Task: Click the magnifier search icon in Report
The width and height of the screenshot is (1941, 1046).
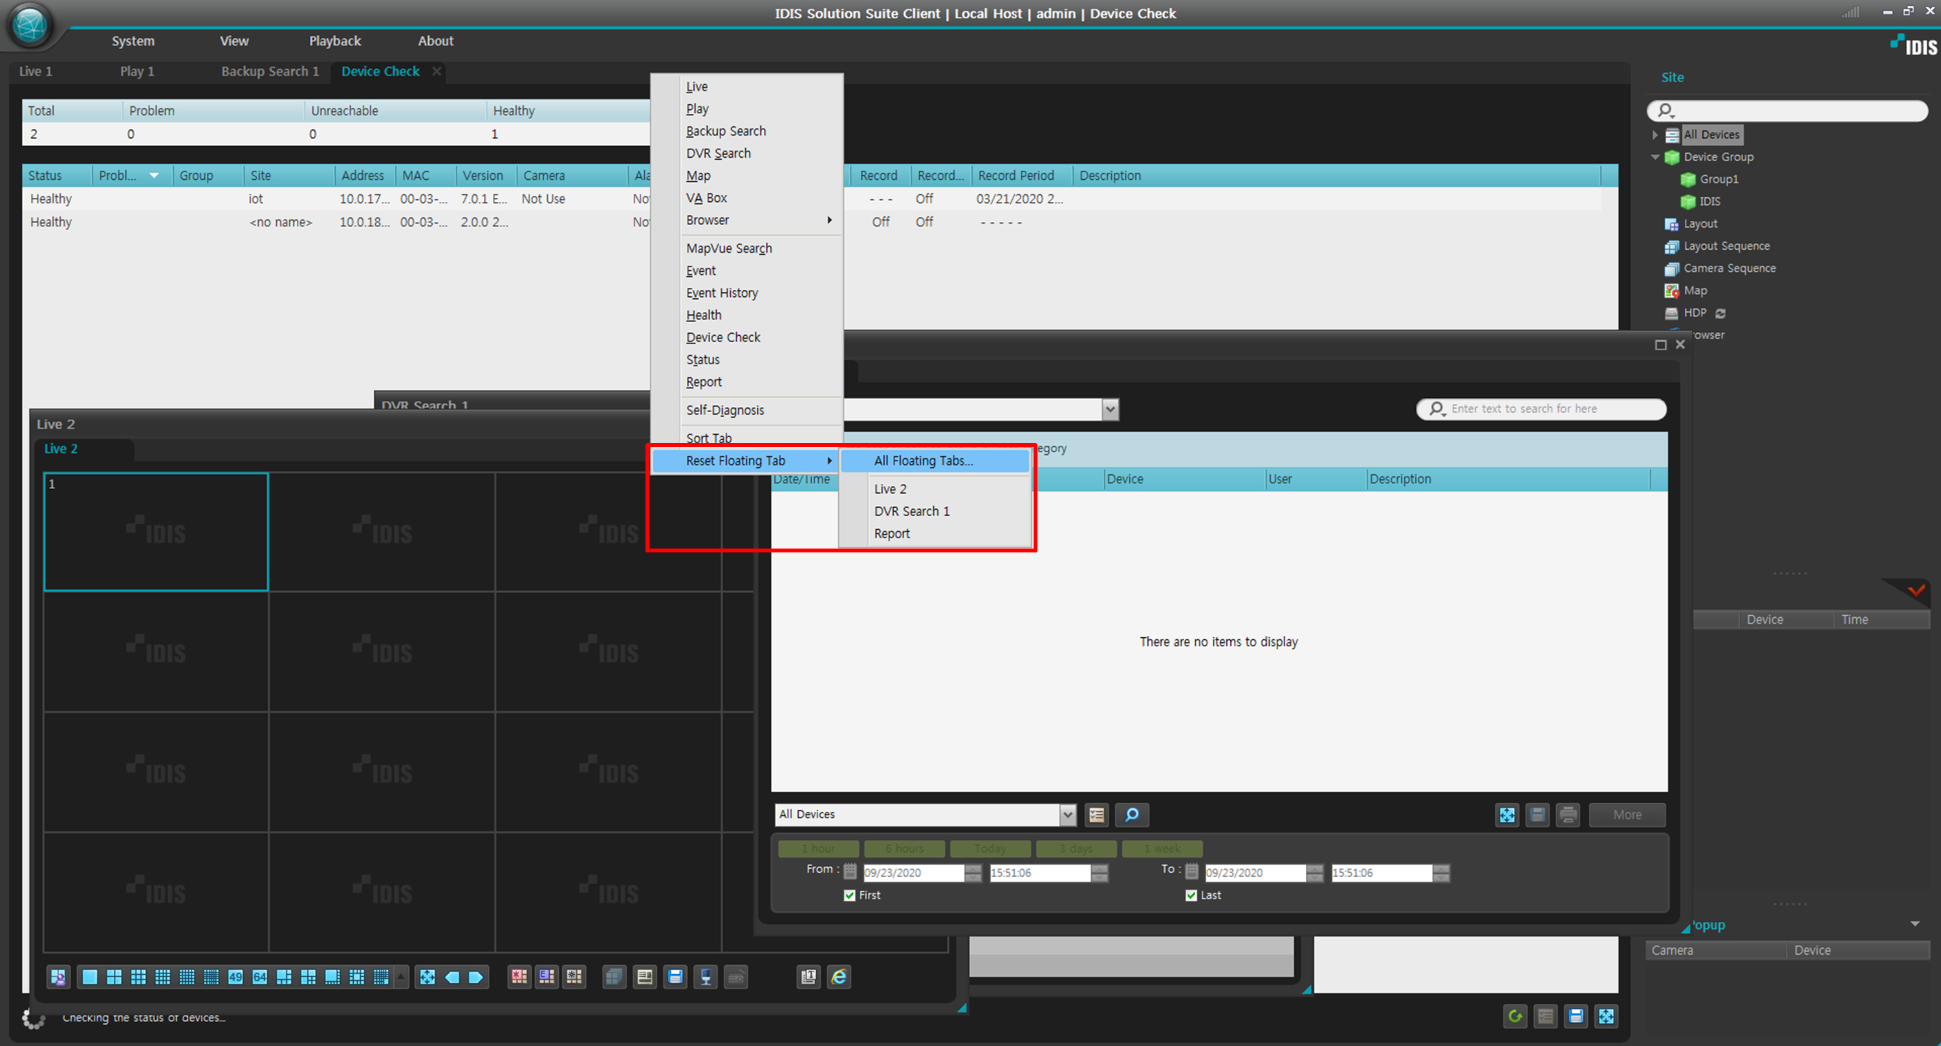Action: click(1131, 814)
